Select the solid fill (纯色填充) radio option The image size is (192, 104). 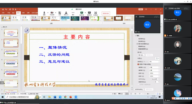(137, 39)
